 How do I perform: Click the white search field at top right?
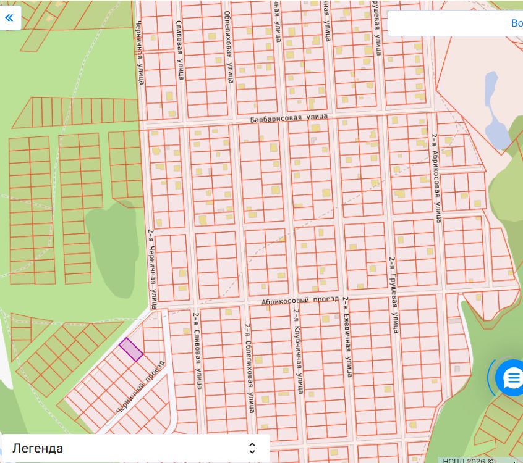(455, 23)
